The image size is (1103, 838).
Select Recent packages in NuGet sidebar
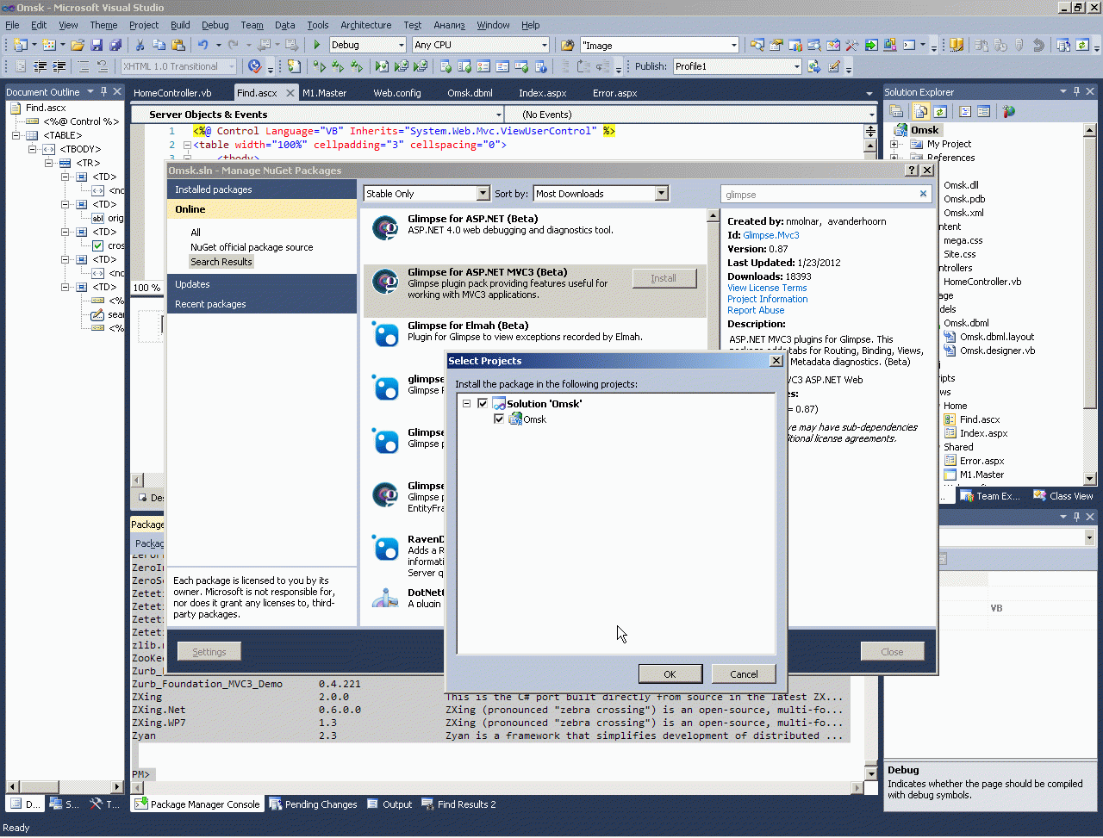(262, 304)
